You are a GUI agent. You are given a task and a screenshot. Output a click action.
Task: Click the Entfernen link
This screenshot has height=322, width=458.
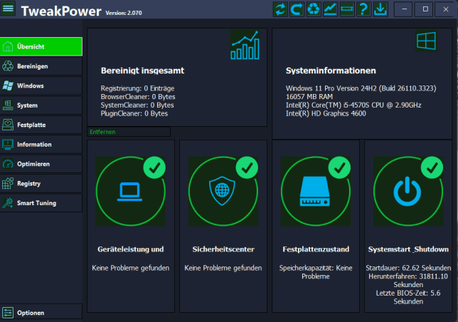102,132
